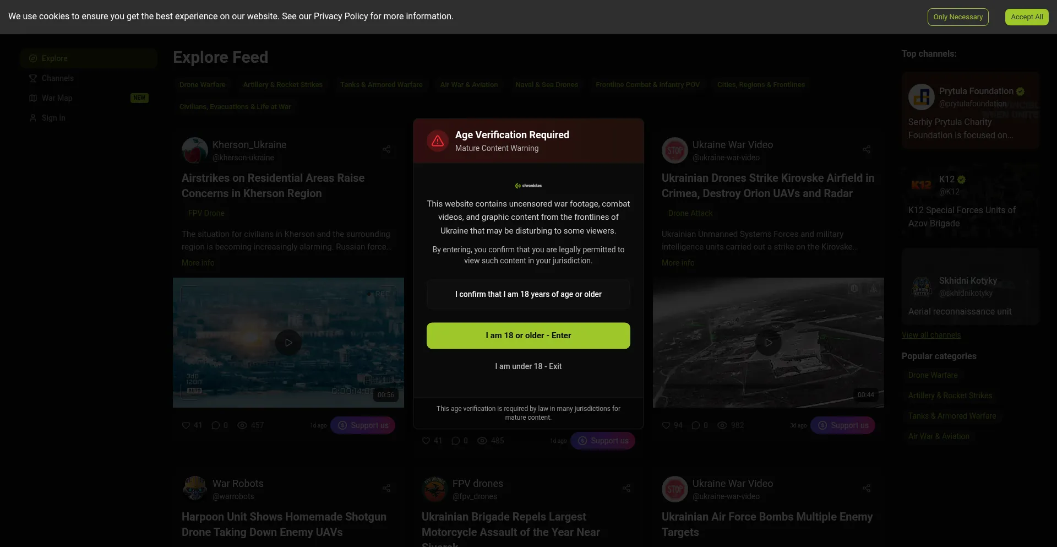
Task: Open the Skhidni Kotyky channel avatar
Action: pos(922,286)
